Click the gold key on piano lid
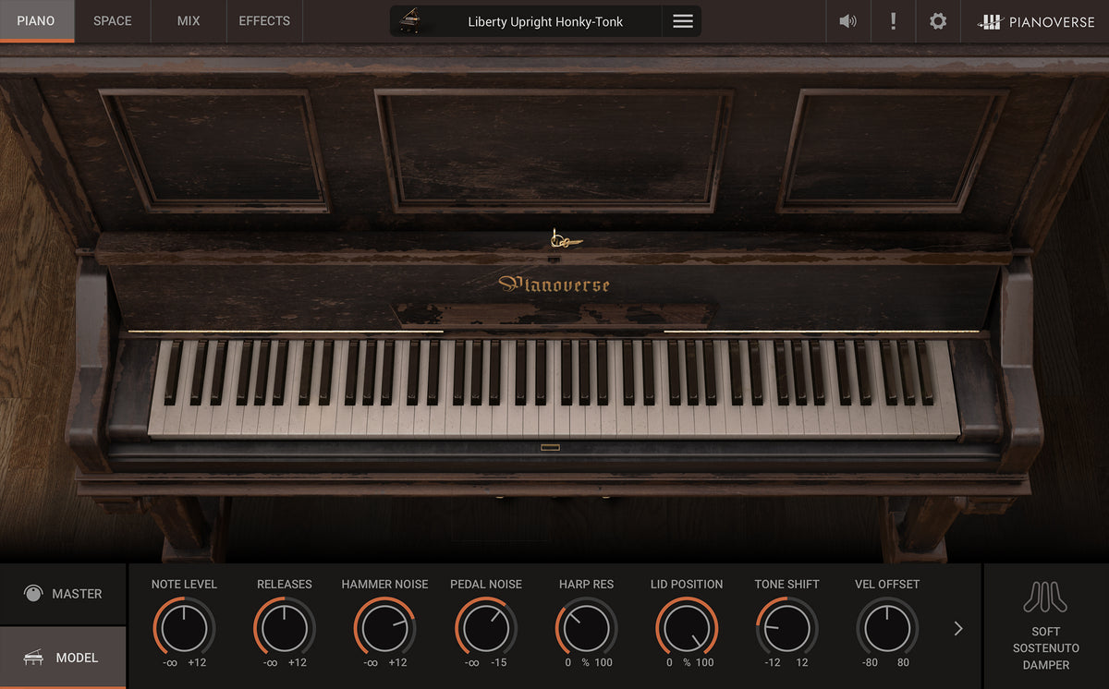 point(565,240)
